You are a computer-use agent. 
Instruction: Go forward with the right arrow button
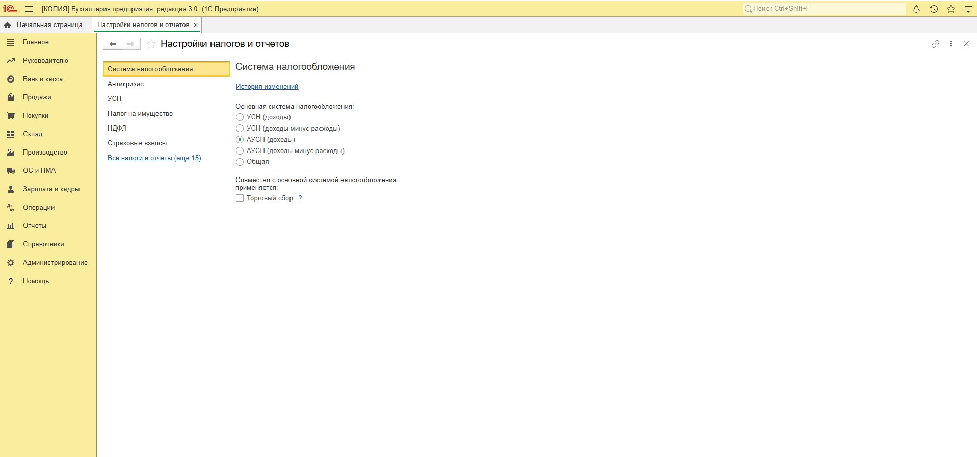point(131,44)
